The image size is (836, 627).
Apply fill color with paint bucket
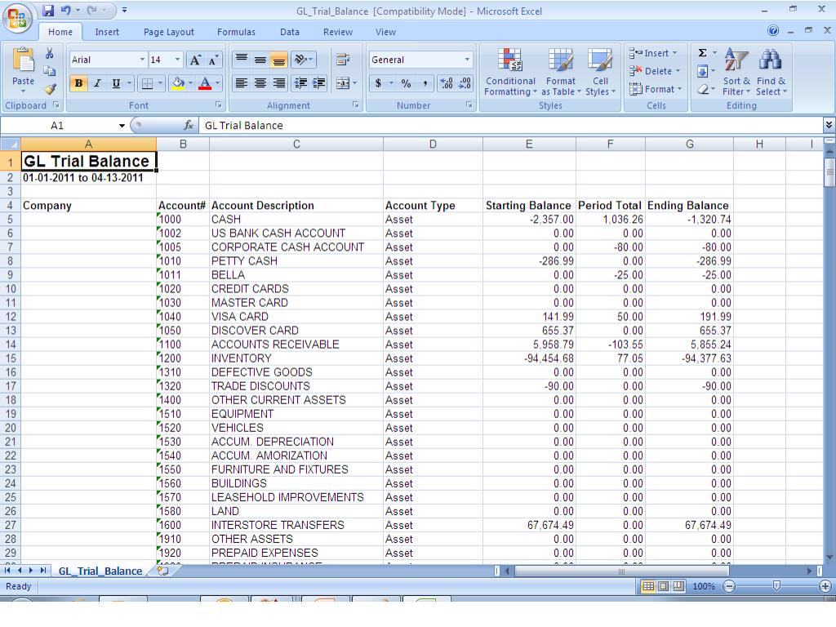tap(178, 83)
